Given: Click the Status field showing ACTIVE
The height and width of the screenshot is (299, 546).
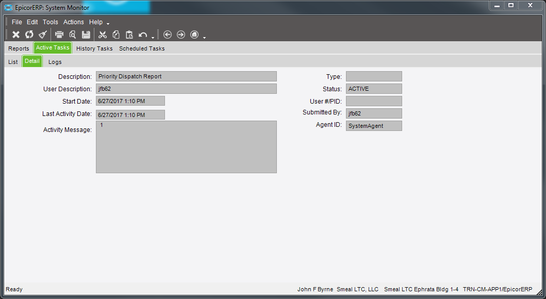Looking at the screenshot, I should coord(374,89).
